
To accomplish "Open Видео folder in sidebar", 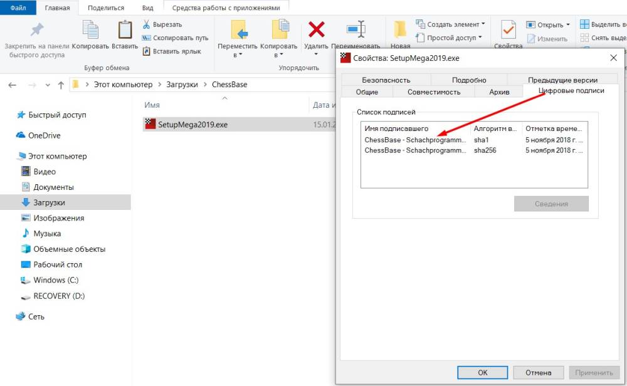I will pos(45,172).
